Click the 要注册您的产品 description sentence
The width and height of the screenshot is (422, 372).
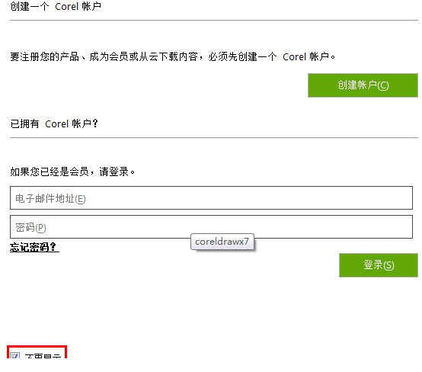(x=173, y=57)
